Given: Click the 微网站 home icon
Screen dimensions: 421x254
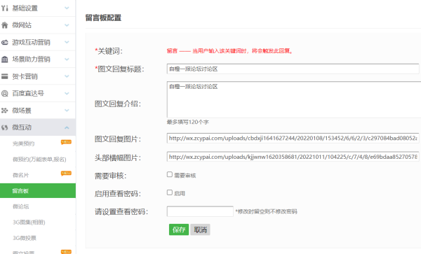Looking at the screenshot, I should point(5,25).
